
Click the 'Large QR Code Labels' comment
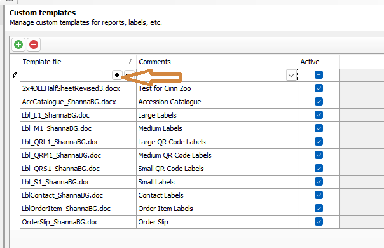(x=217, y=142)
